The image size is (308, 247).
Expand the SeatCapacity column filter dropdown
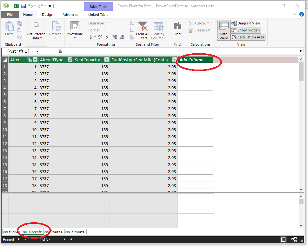click(x=106, y=60)
